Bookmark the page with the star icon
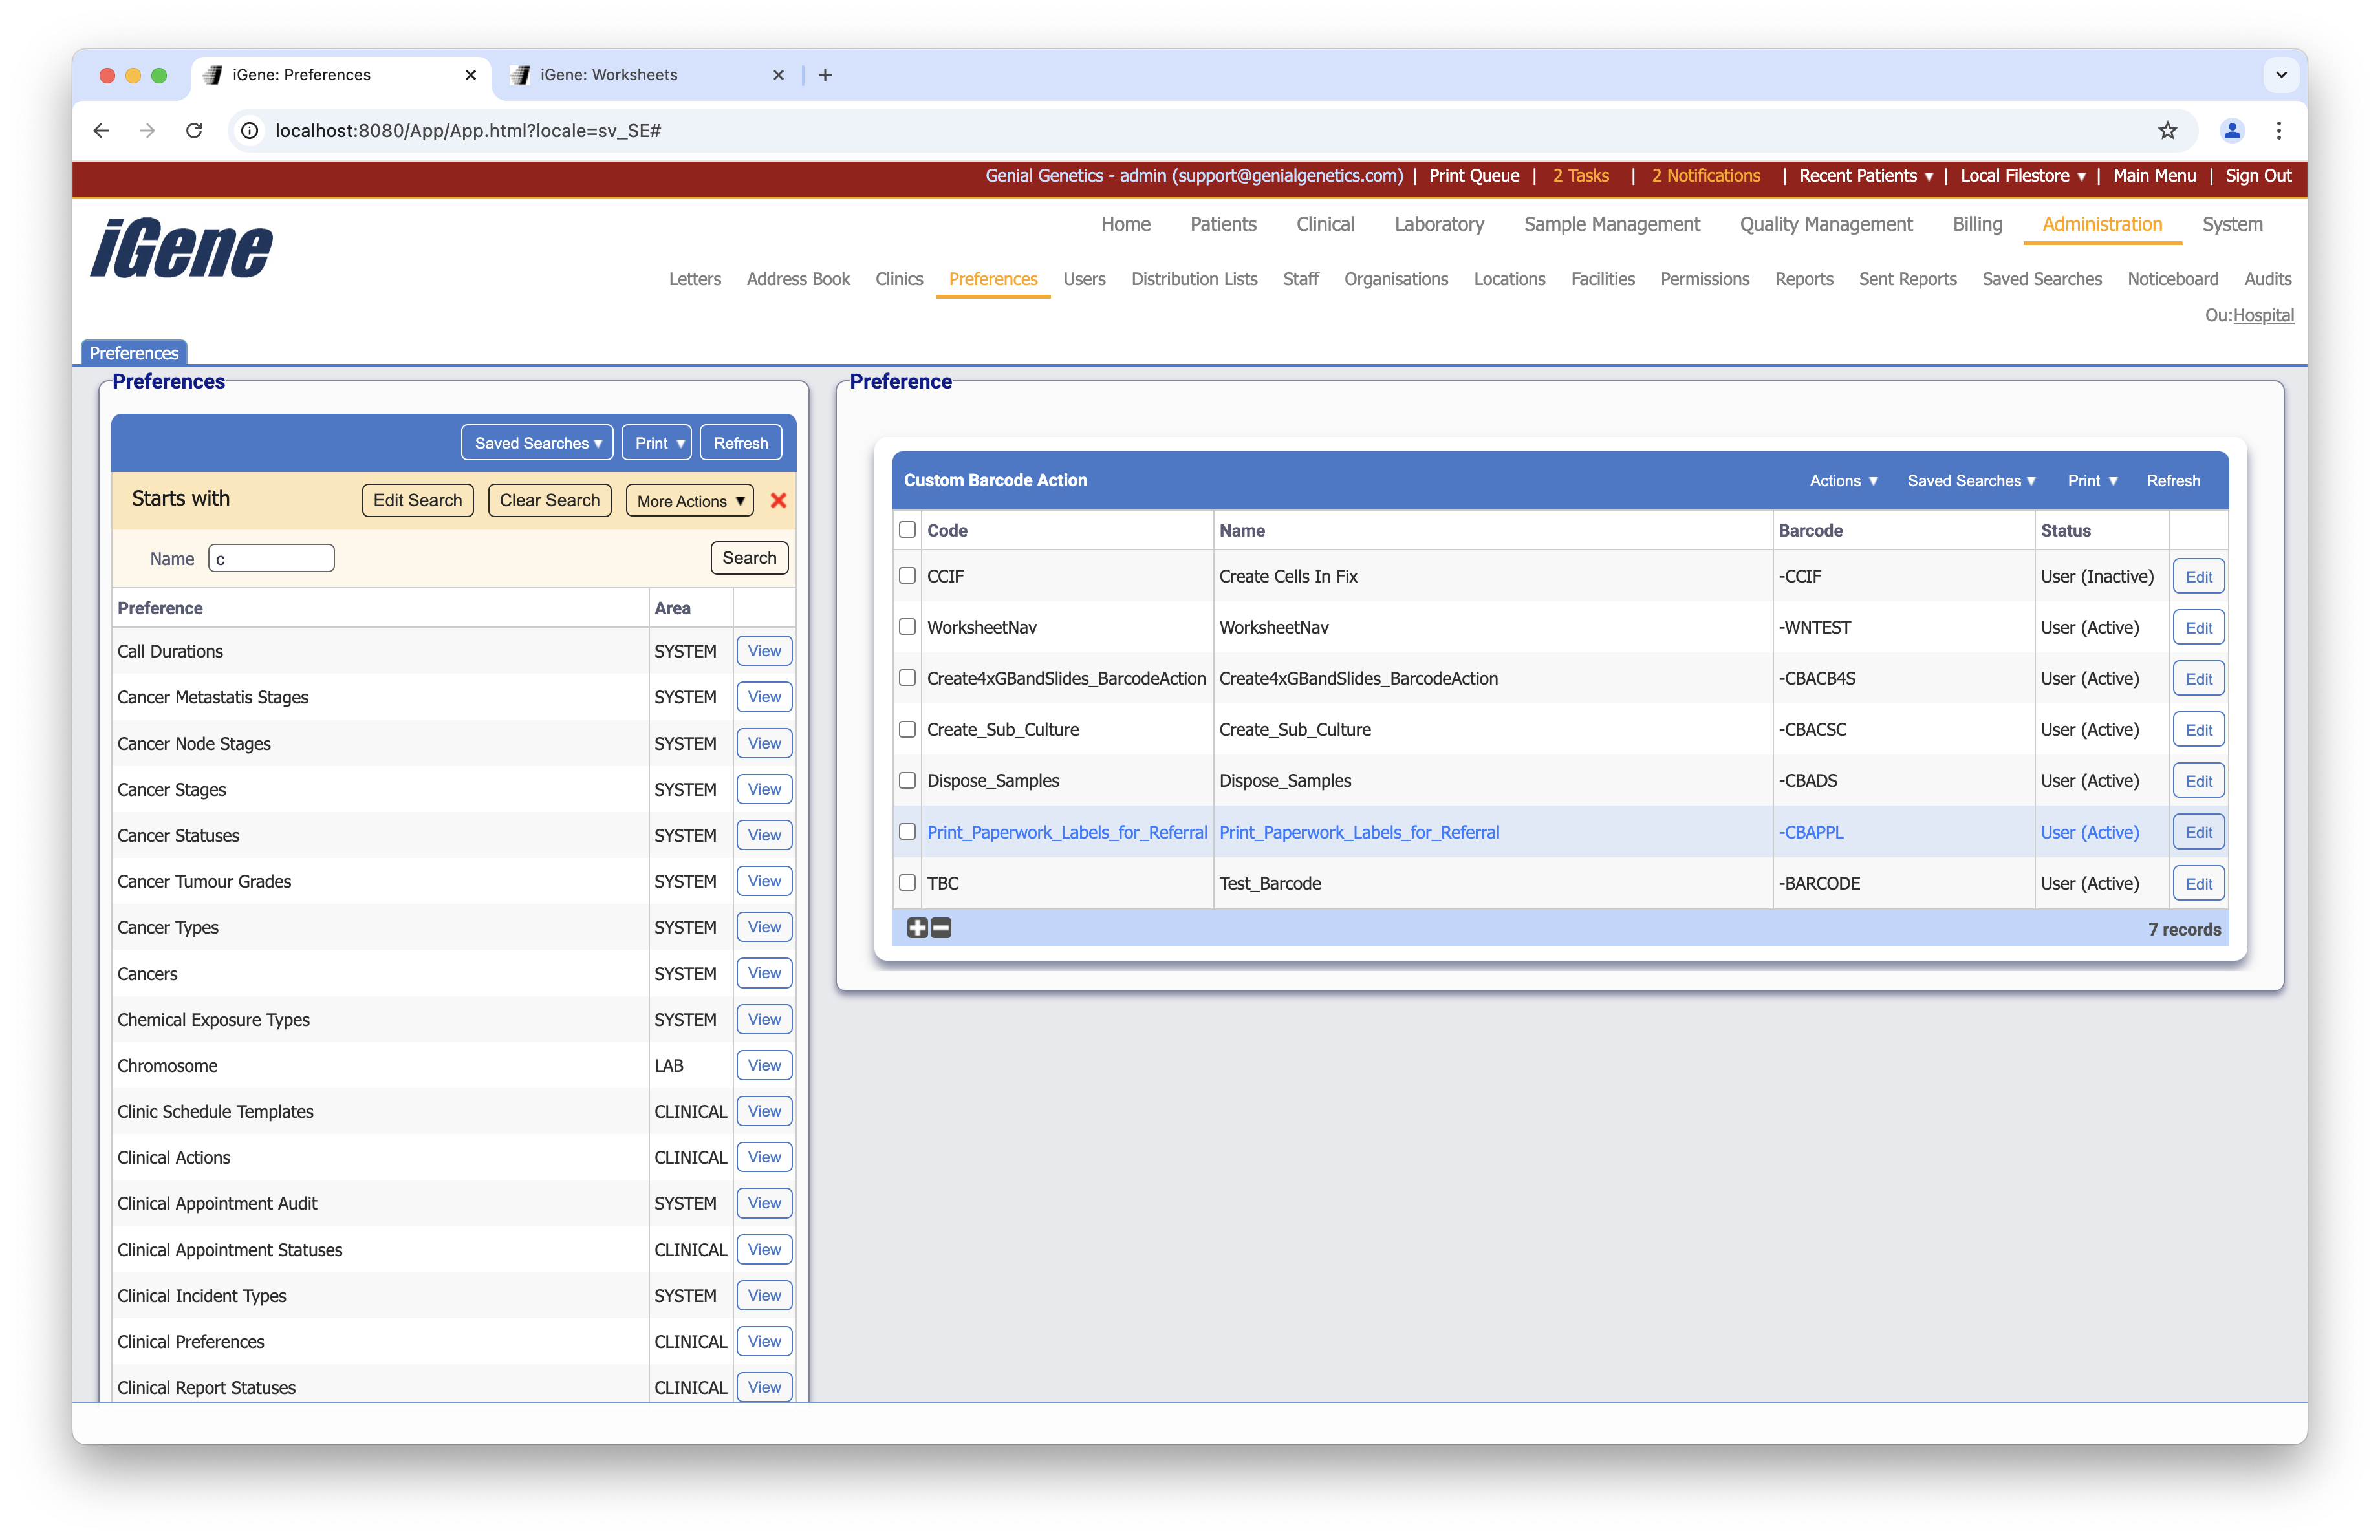Image resolution: width=2380 pixels, height=1540 pixels. pyautogui.click(x=2167, y=131)
